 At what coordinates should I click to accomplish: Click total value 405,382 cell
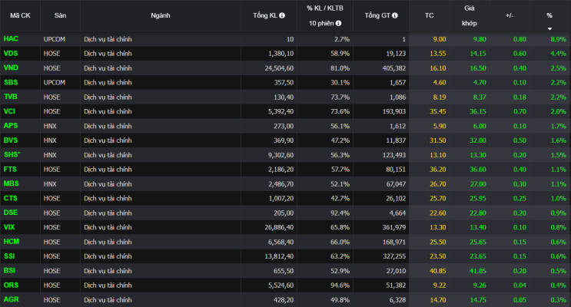394,68
